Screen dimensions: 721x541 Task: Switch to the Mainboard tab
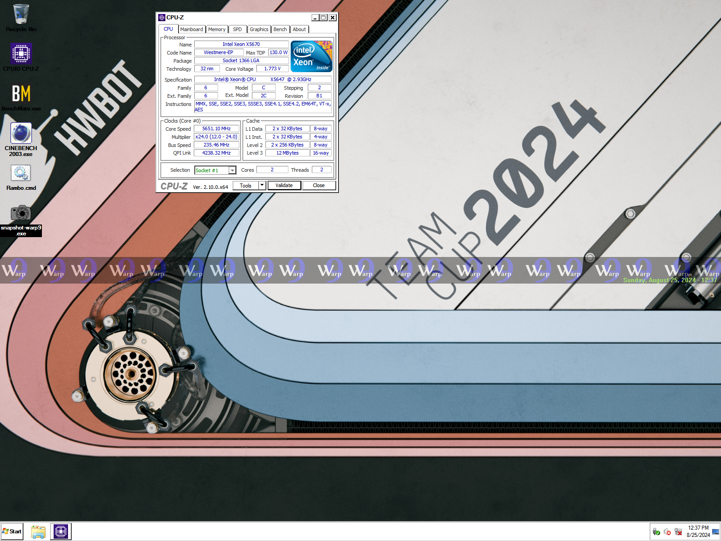[192, 29]
